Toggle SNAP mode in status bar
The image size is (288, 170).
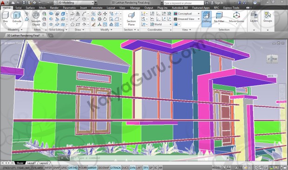[57, 167]
